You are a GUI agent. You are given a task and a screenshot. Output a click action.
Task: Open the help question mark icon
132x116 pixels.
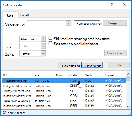pos(112,5)
